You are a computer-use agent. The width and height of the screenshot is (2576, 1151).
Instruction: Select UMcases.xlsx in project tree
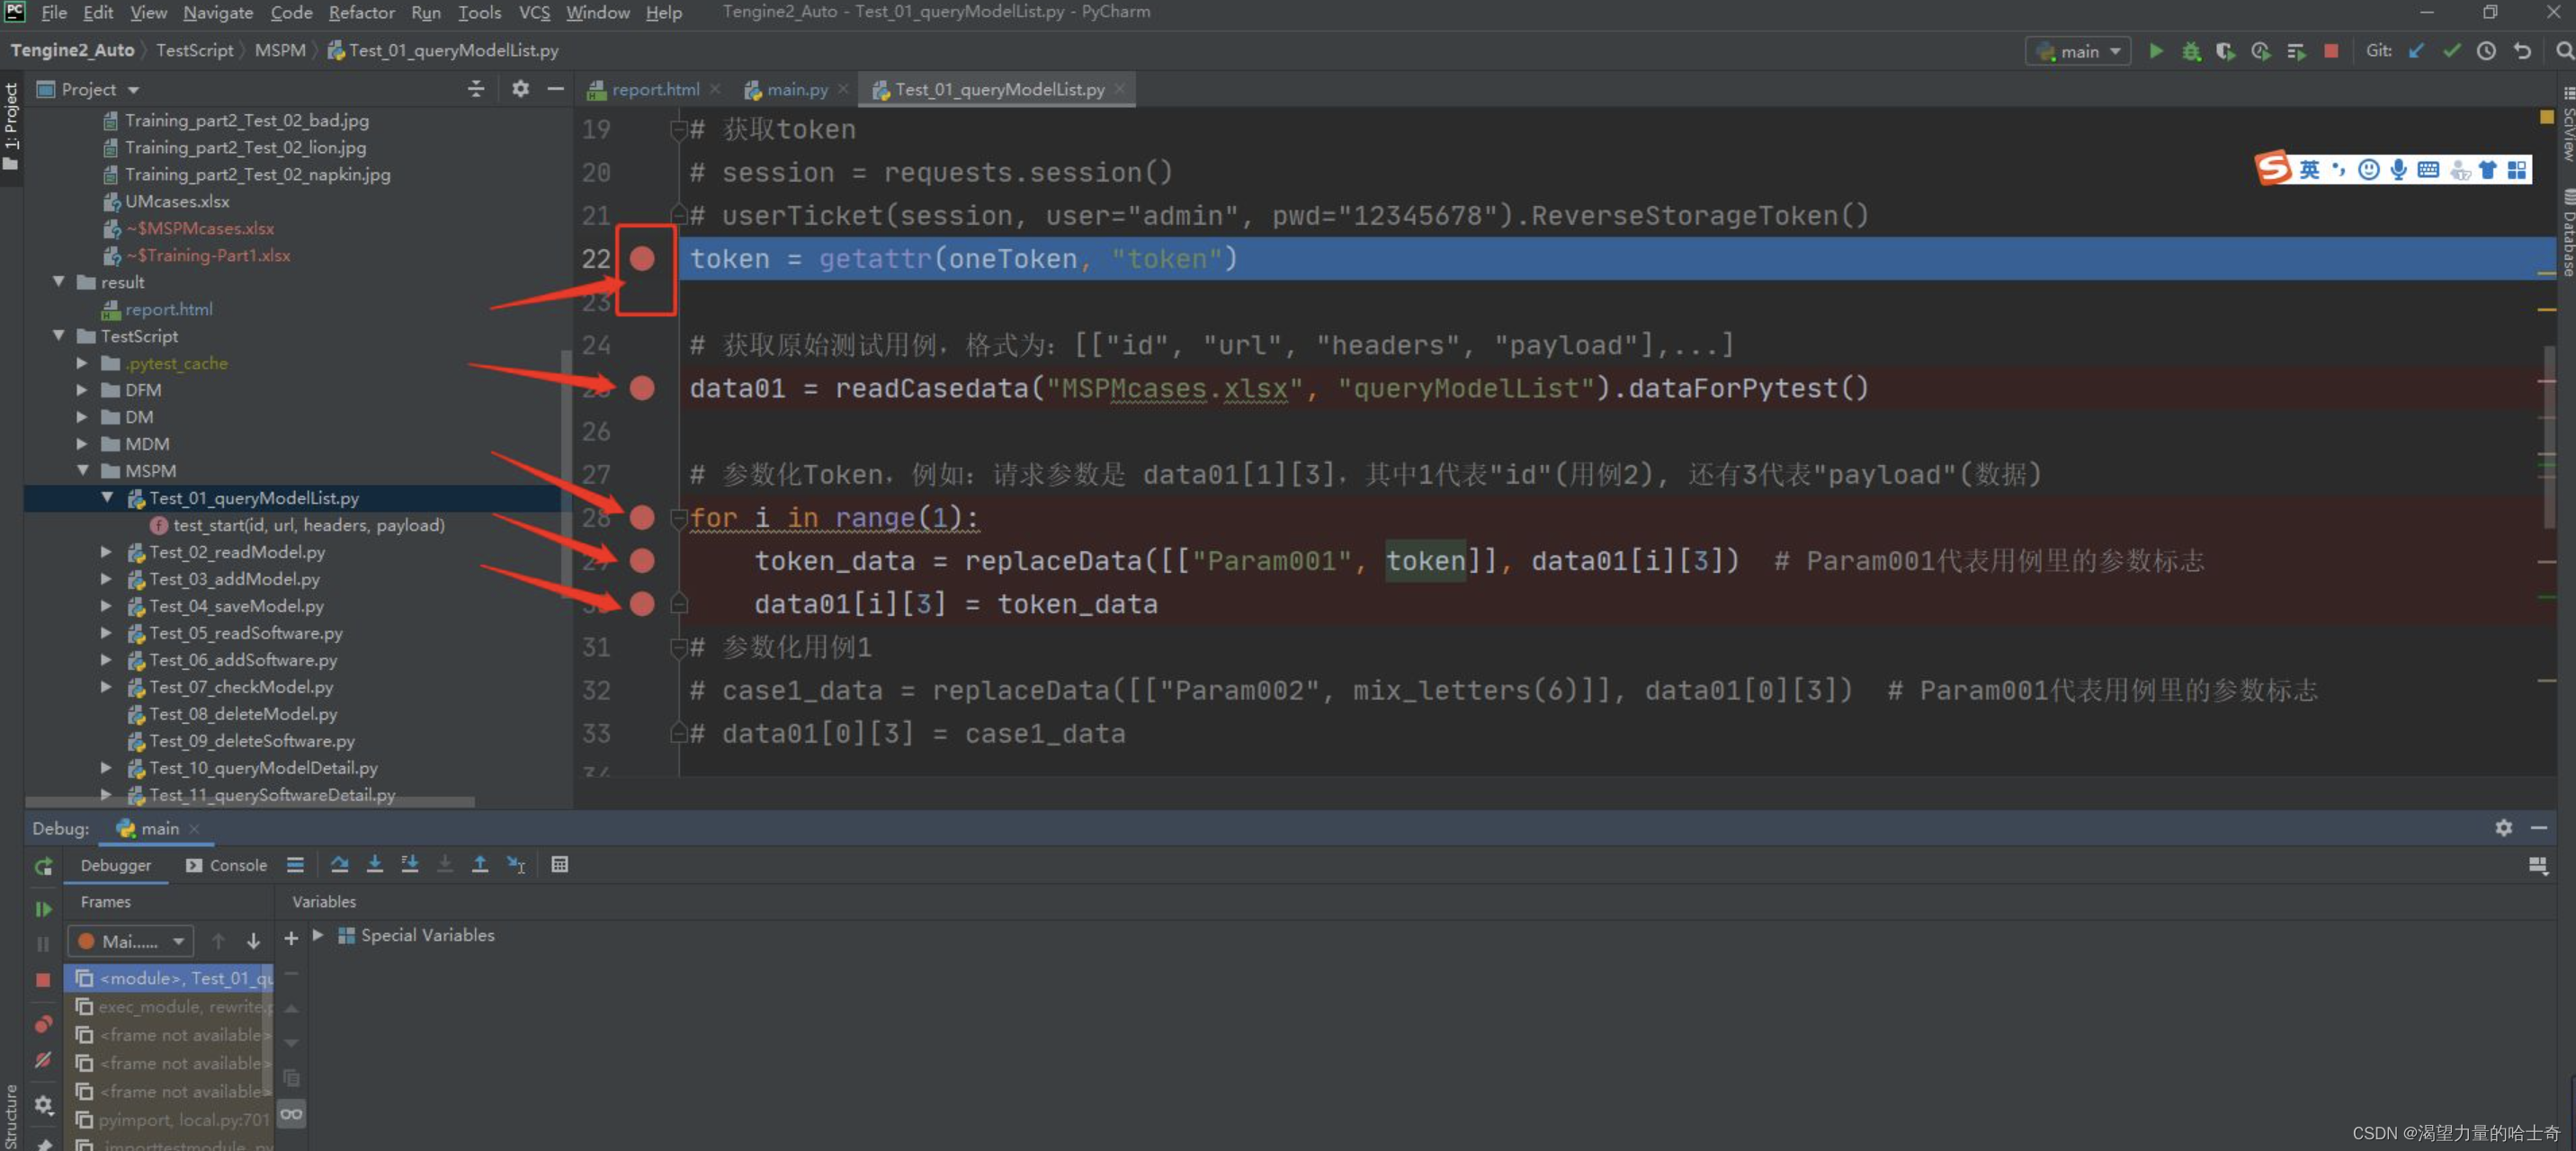177,201
